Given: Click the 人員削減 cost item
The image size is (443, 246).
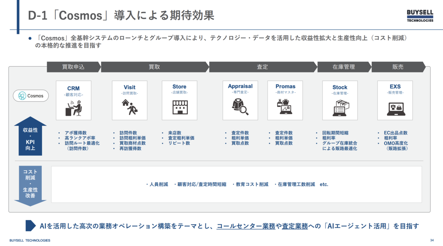Looking at the screenshot, I should point(159,184).
